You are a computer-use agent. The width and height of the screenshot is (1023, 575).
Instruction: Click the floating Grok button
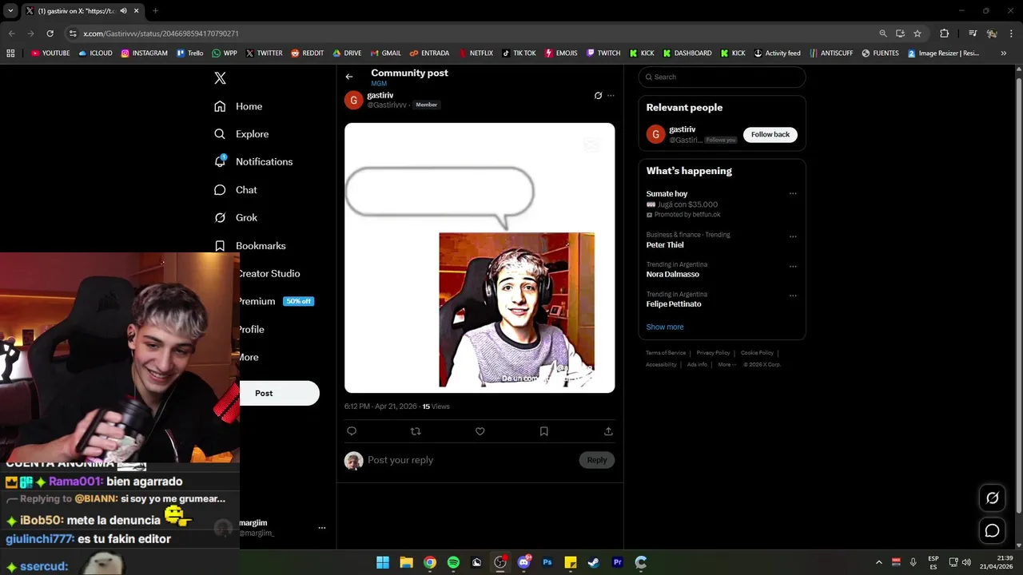click(993, 498)
